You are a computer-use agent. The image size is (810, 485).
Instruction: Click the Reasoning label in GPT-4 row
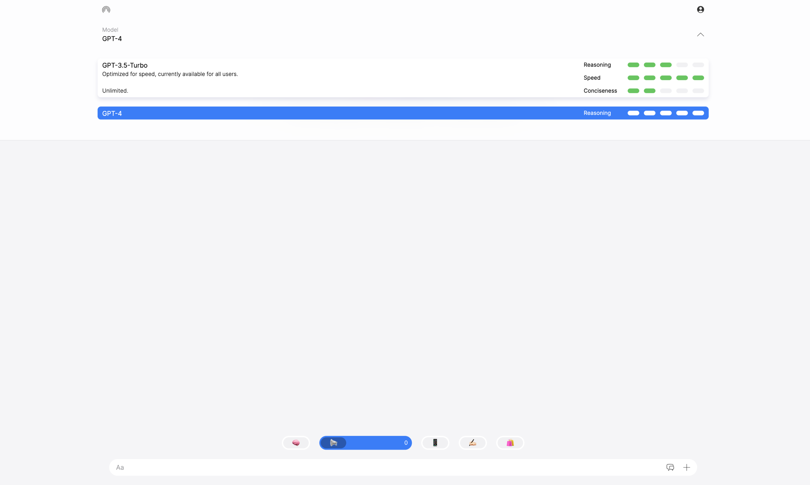(x=597, y=113)
